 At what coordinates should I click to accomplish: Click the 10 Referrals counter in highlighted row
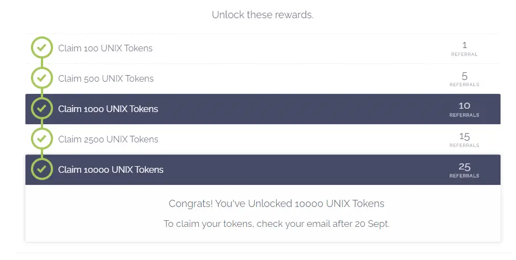pyautogui.click(x=464, y=109)
